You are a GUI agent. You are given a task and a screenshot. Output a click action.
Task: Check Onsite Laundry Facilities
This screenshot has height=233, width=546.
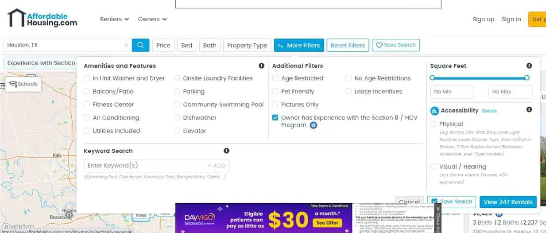point(177,78)
